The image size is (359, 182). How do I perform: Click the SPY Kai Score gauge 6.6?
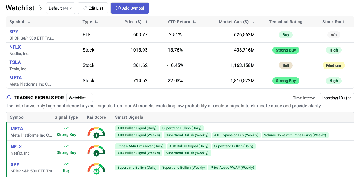pos(96,168)
